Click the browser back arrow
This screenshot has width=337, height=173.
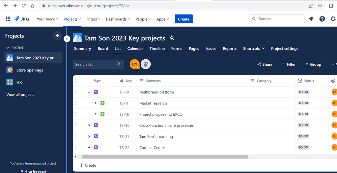tap(6, 6)
